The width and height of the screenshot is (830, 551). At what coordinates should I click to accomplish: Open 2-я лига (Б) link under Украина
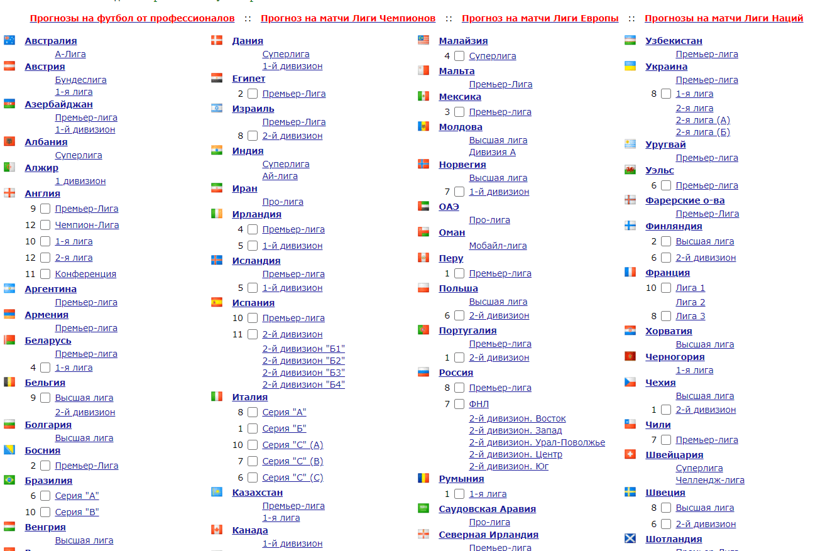click(x=703, y=132)
